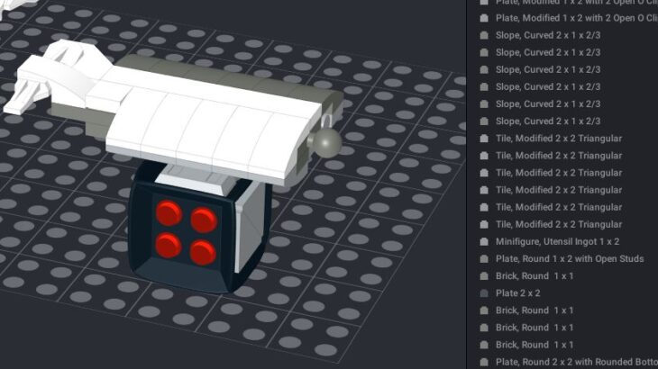Image resolution: width=658 pixels, height=369 pixels.
Task: Click the brick icon beside Plate, Round 2 x 2 with Rounded Bottom
Action: (484, 362)
